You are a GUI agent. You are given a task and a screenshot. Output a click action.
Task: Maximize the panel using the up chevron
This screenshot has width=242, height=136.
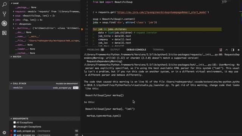coord(226,50)
